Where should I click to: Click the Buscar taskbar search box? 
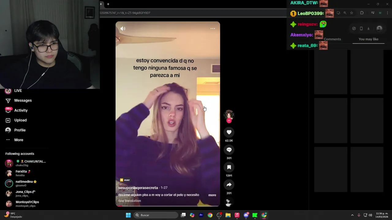(156, 215)
